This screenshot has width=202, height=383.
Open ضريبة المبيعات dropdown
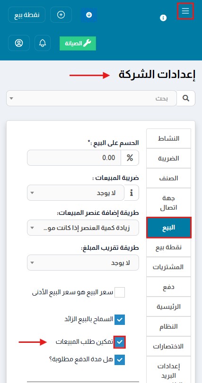(76, 193)
